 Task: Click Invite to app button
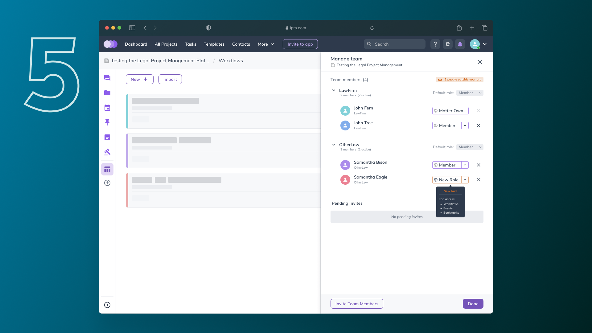click(x=300, y=44)
